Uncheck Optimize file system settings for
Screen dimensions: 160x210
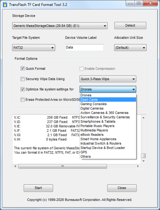tap(22, 89)
